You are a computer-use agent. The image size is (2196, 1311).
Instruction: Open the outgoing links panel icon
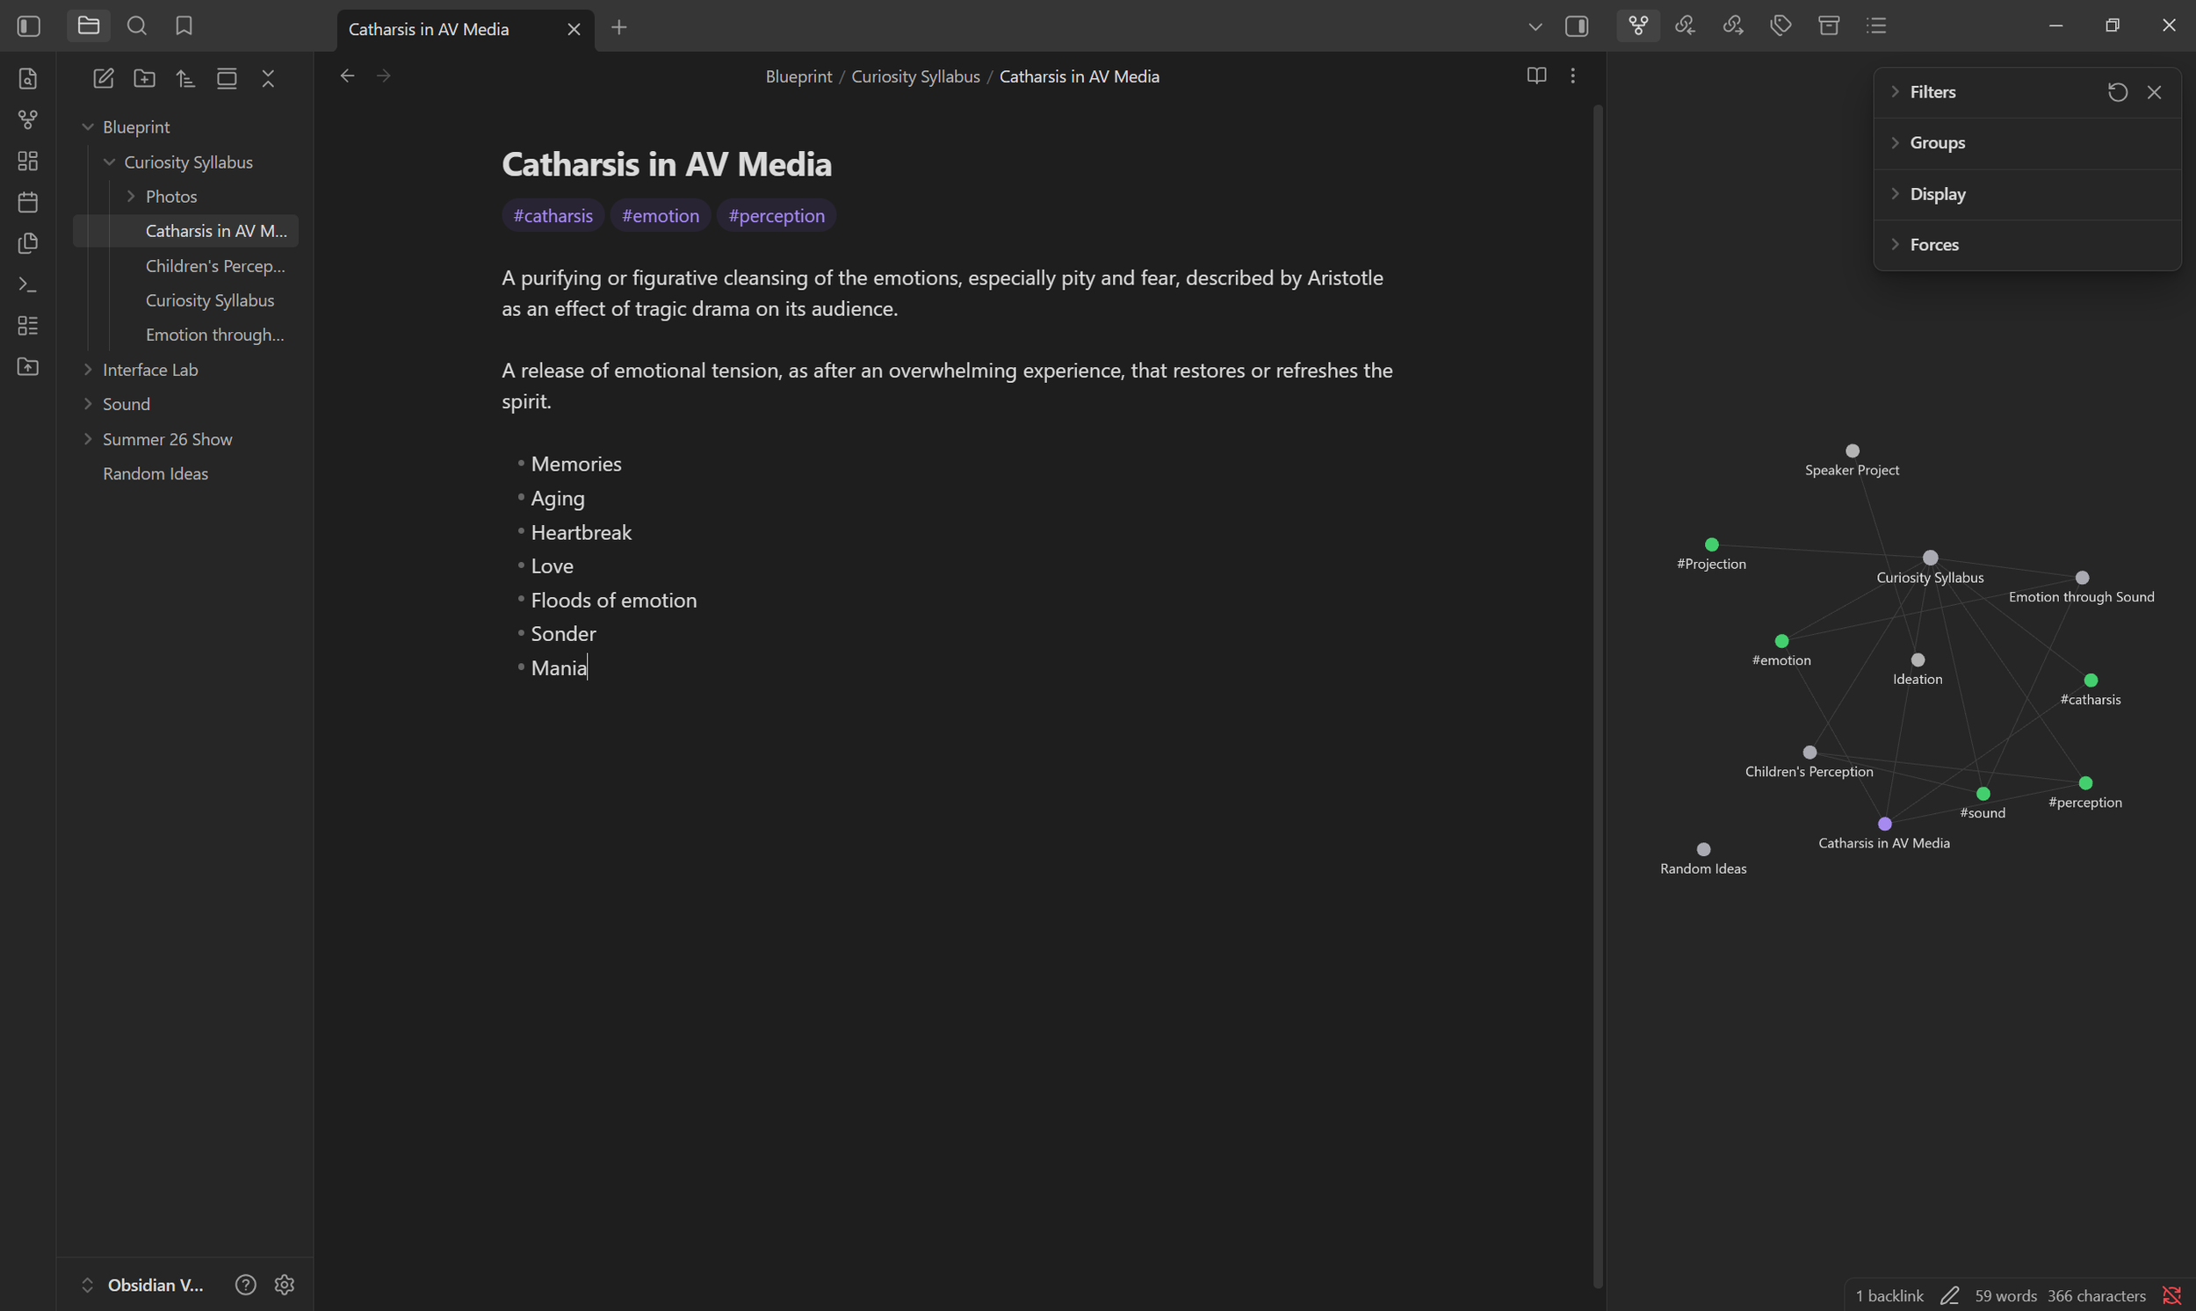pos(1733,25)
